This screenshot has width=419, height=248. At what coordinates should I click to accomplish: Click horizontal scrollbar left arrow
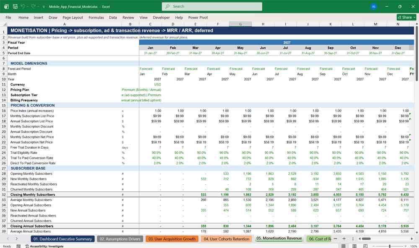pos(360,239)
